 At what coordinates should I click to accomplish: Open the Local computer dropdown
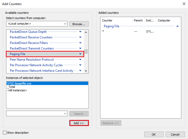coord(65,24)
